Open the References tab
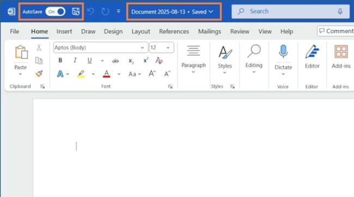Screen dimensions: 354x197 (x=174, y=32)
